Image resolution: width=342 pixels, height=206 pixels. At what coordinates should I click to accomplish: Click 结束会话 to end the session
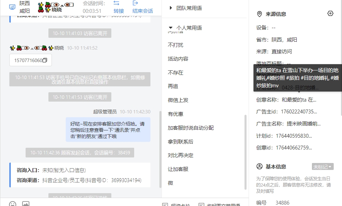point(143,11)
